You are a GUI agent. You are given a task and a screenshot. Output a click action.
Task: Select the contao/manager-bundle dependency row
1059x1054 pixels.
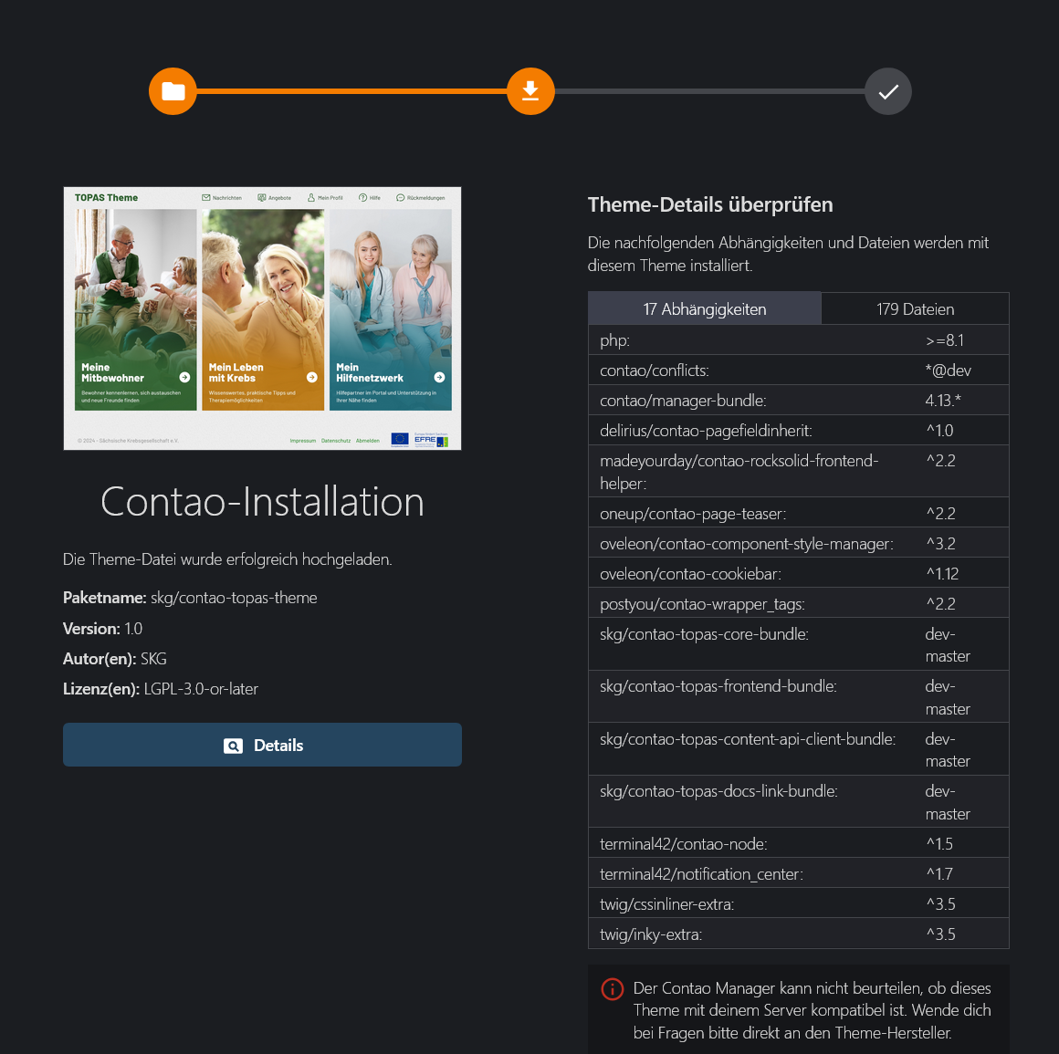point(798,401)
